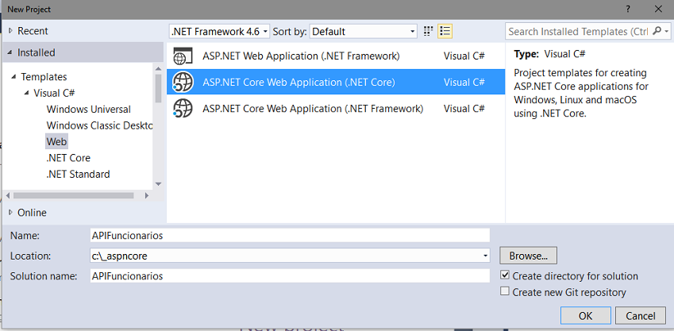
Task: Switch to medium icons list view
Action: point(445,31)
